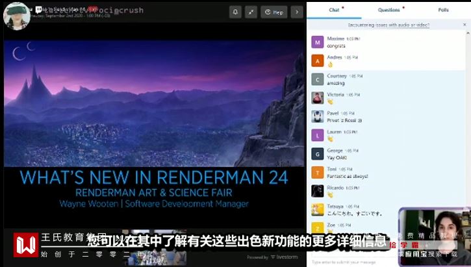Click Maxime's message "congrats"

click(336, 46)
